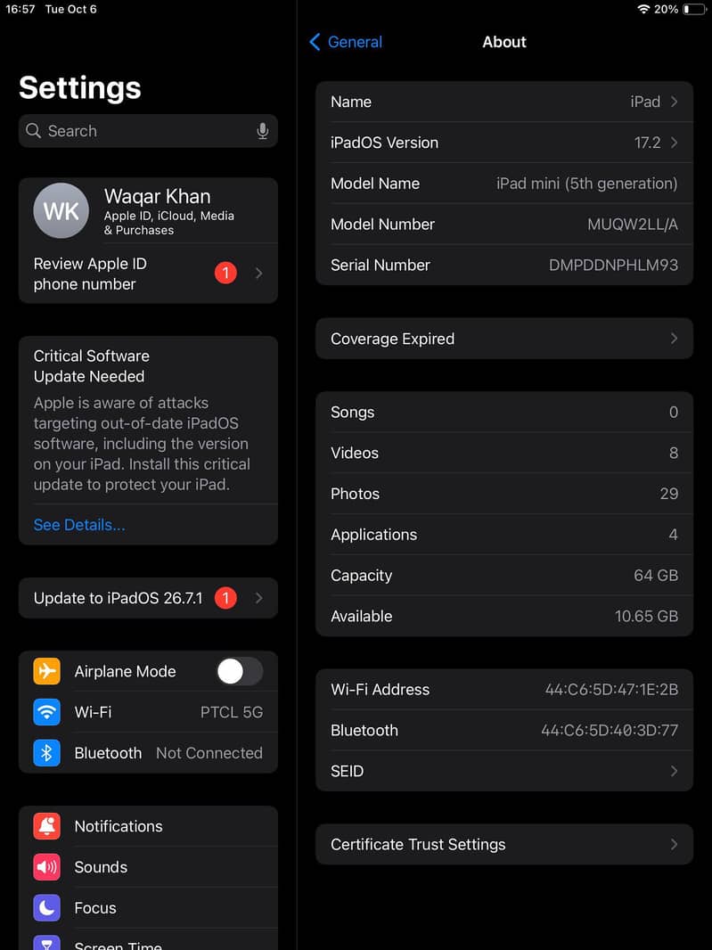Open Waqar Khan Apple ID account
This screenshot has width=712, height=950.
click(x=149, y=211)
